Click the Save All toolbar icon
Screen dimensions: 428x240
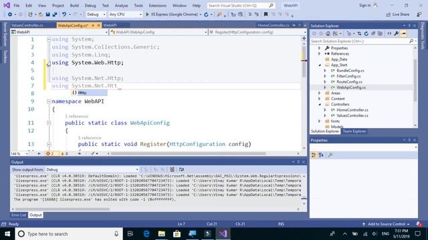coord(55,15)
